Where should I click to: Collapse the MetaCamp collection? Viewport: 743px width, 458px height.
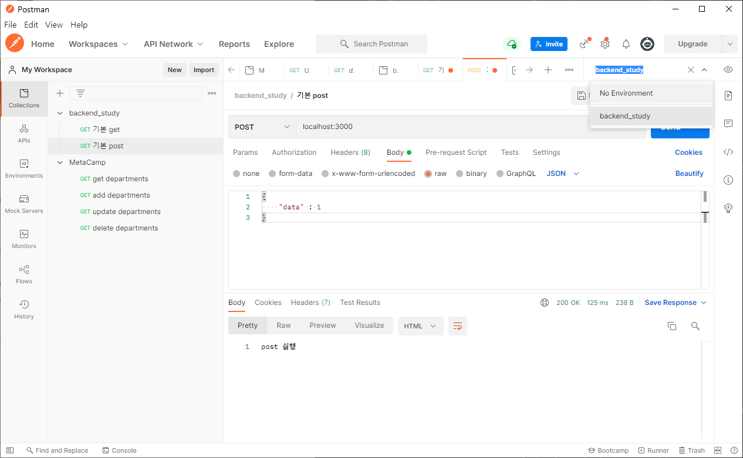(x=60, y=162)
